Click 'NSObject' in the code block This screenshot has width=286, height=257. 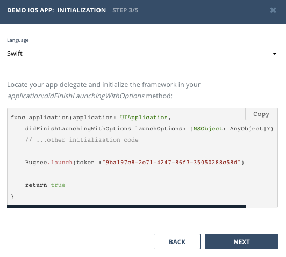pyautogui.click(x=208, y=129)
